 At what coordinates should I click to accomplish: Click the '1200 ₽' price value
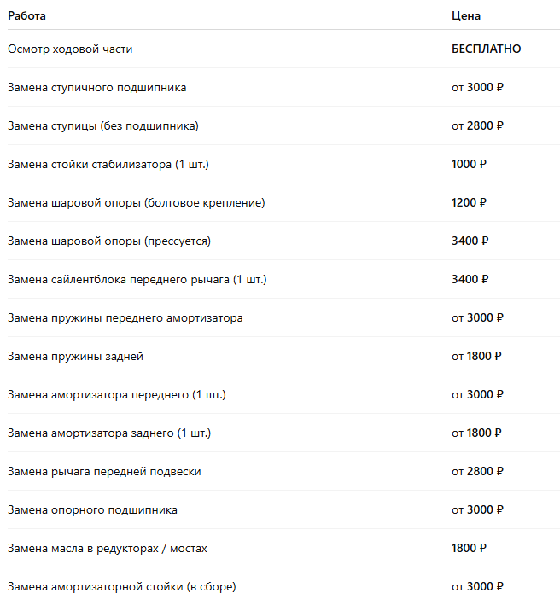click(x=469, y=202)
